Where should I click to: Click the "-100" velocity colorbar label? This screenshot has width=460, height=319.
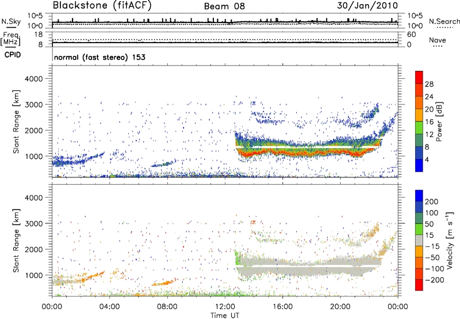(435, 269)
